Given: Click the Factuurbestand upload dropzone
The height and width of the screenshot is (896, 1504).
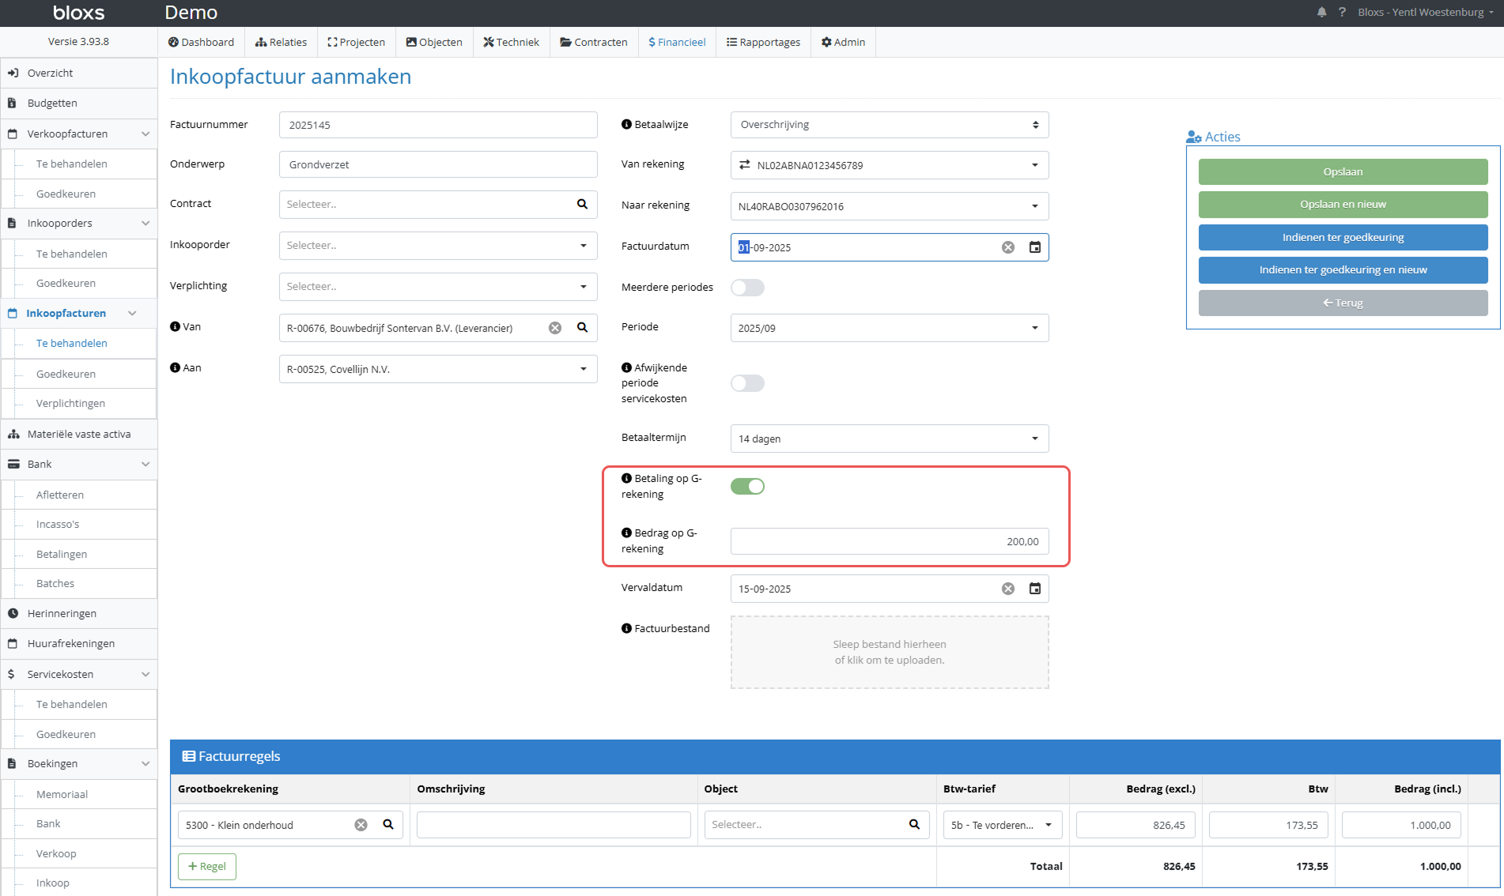Looking at the screenshot, I should (890, 652).
